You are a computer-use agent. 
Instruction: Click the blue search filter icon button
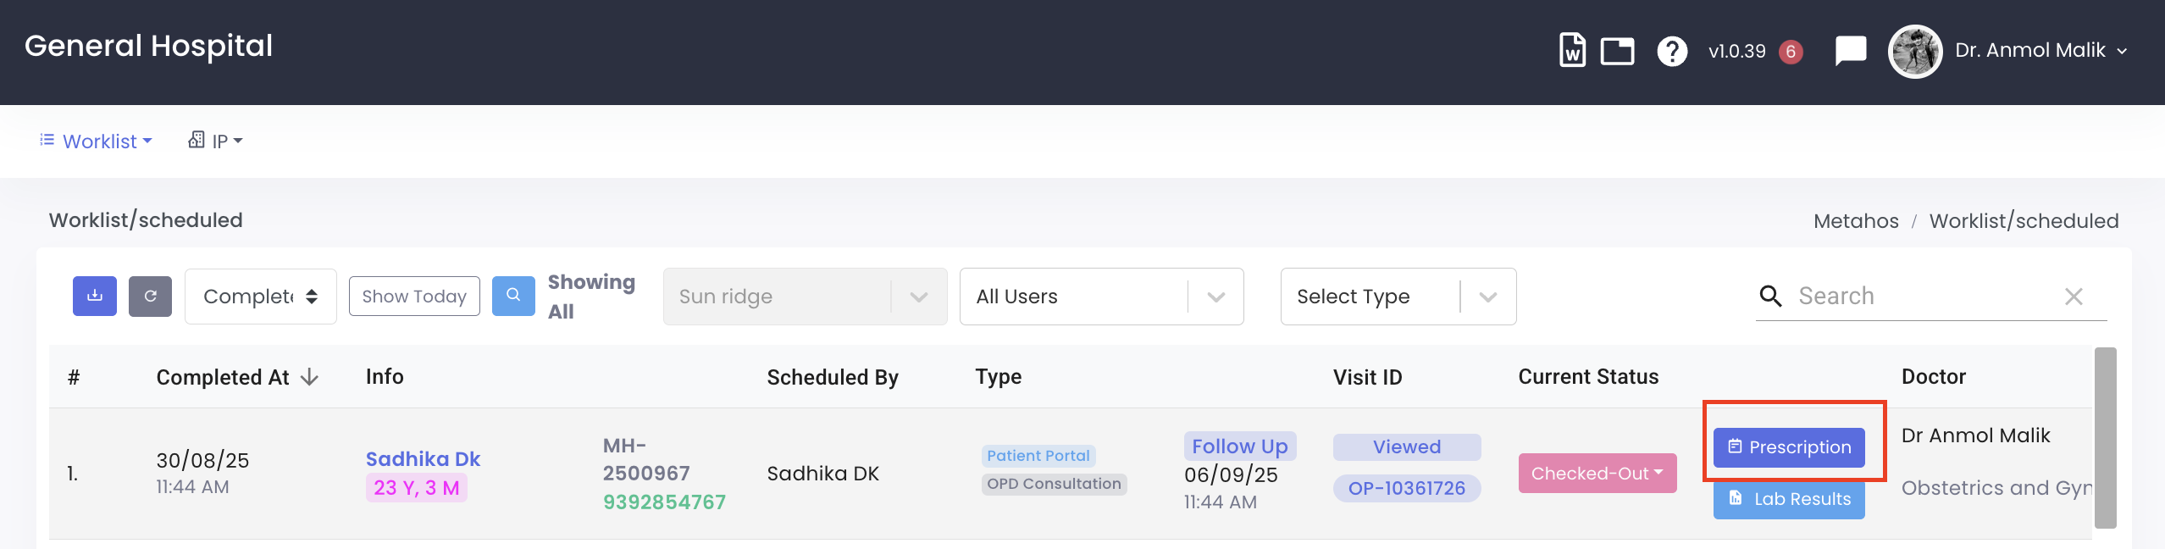click(x=513, y=296)
